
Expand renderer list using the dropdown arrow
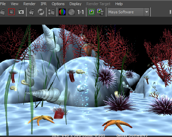click(147, 12)
